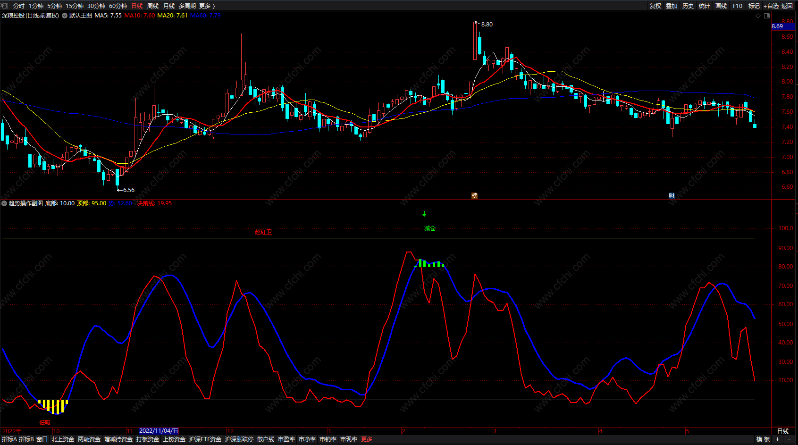
Task: Show the 沪深涨跌停 indicator
Action: tap(239, 439)
